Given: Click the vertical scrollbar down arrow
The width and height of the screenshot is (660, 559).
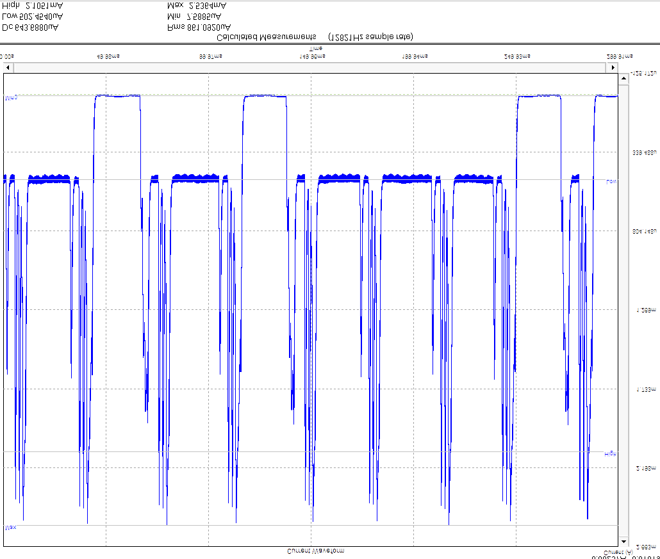Looking at the screenshot, I should [623, 542].
